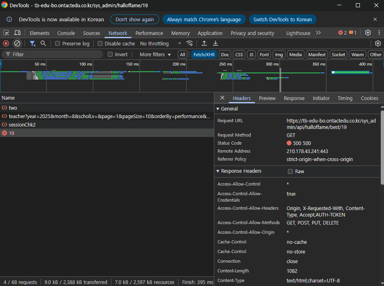This screenshot has height=286, width=384.
Task: Open the DevTools settings gear
Action: click(x=368, y=33)
